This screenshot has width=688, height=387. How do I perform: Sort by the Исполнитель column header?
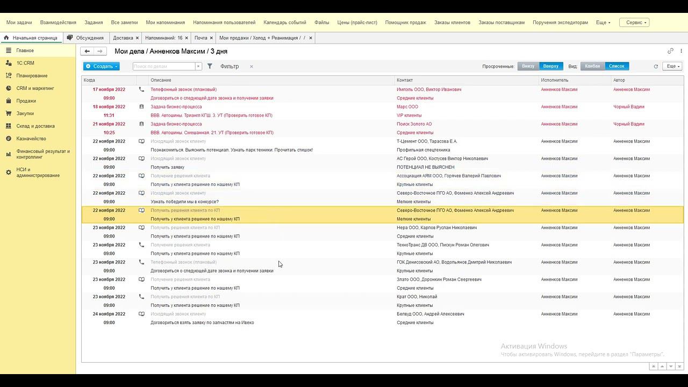click(x=576, y=80)
